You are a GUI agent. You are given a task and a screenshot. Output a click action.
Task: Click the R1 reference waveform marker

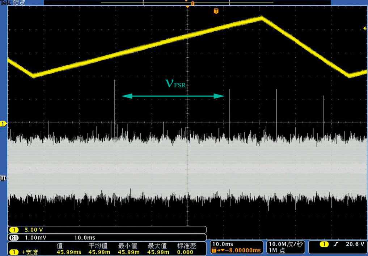coord(3,178)
